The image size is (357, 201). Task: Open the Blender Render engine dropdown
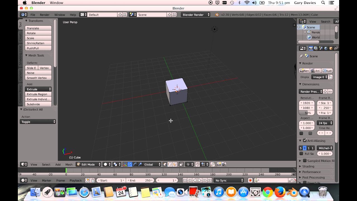(x=196, y=15)
